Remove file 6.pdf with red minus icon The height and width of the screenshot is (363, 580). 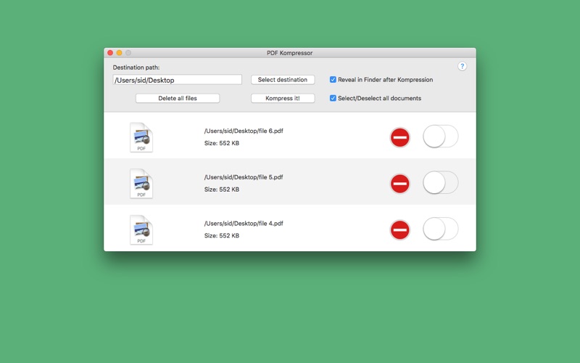(400, 137)
